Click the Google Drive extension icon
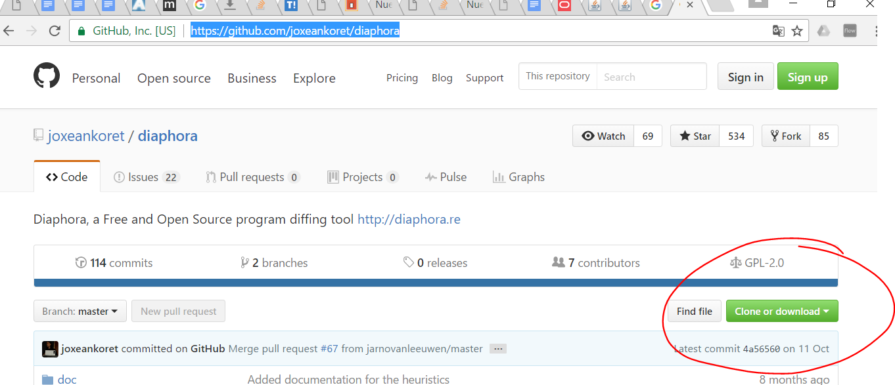The height and width of the screenshot is (385, 895). pos(823,31)
